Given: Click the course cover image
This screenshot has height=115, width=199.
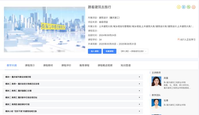Looking at the screenshot, I should pos(44,30).
